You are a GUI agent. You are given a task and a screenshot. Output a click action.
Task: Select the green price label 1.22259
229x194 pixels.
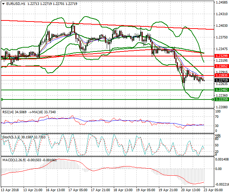[x=222, y=99]
